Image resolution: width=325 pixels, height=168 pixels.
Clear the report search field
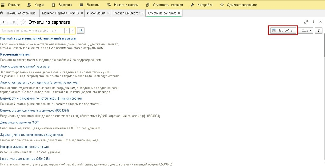click(72, 30)
